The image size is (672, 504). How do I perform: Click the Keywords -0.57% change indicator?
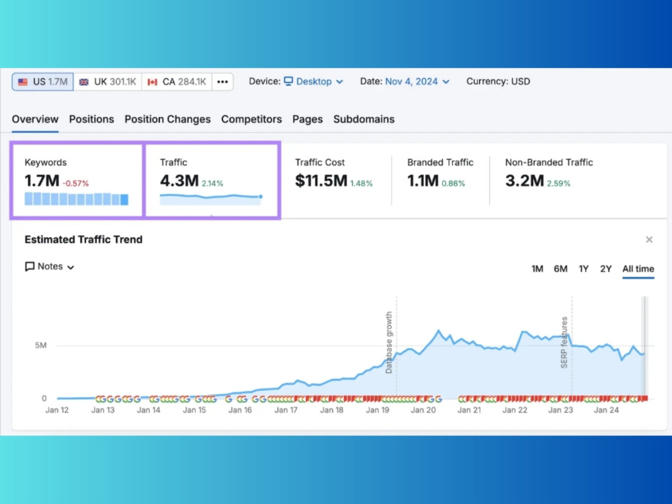point(76,183)
